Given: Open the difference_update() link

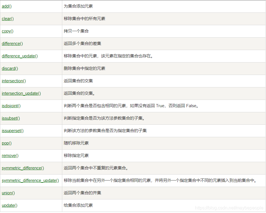Looking at the screenshot, I should 20,56.
